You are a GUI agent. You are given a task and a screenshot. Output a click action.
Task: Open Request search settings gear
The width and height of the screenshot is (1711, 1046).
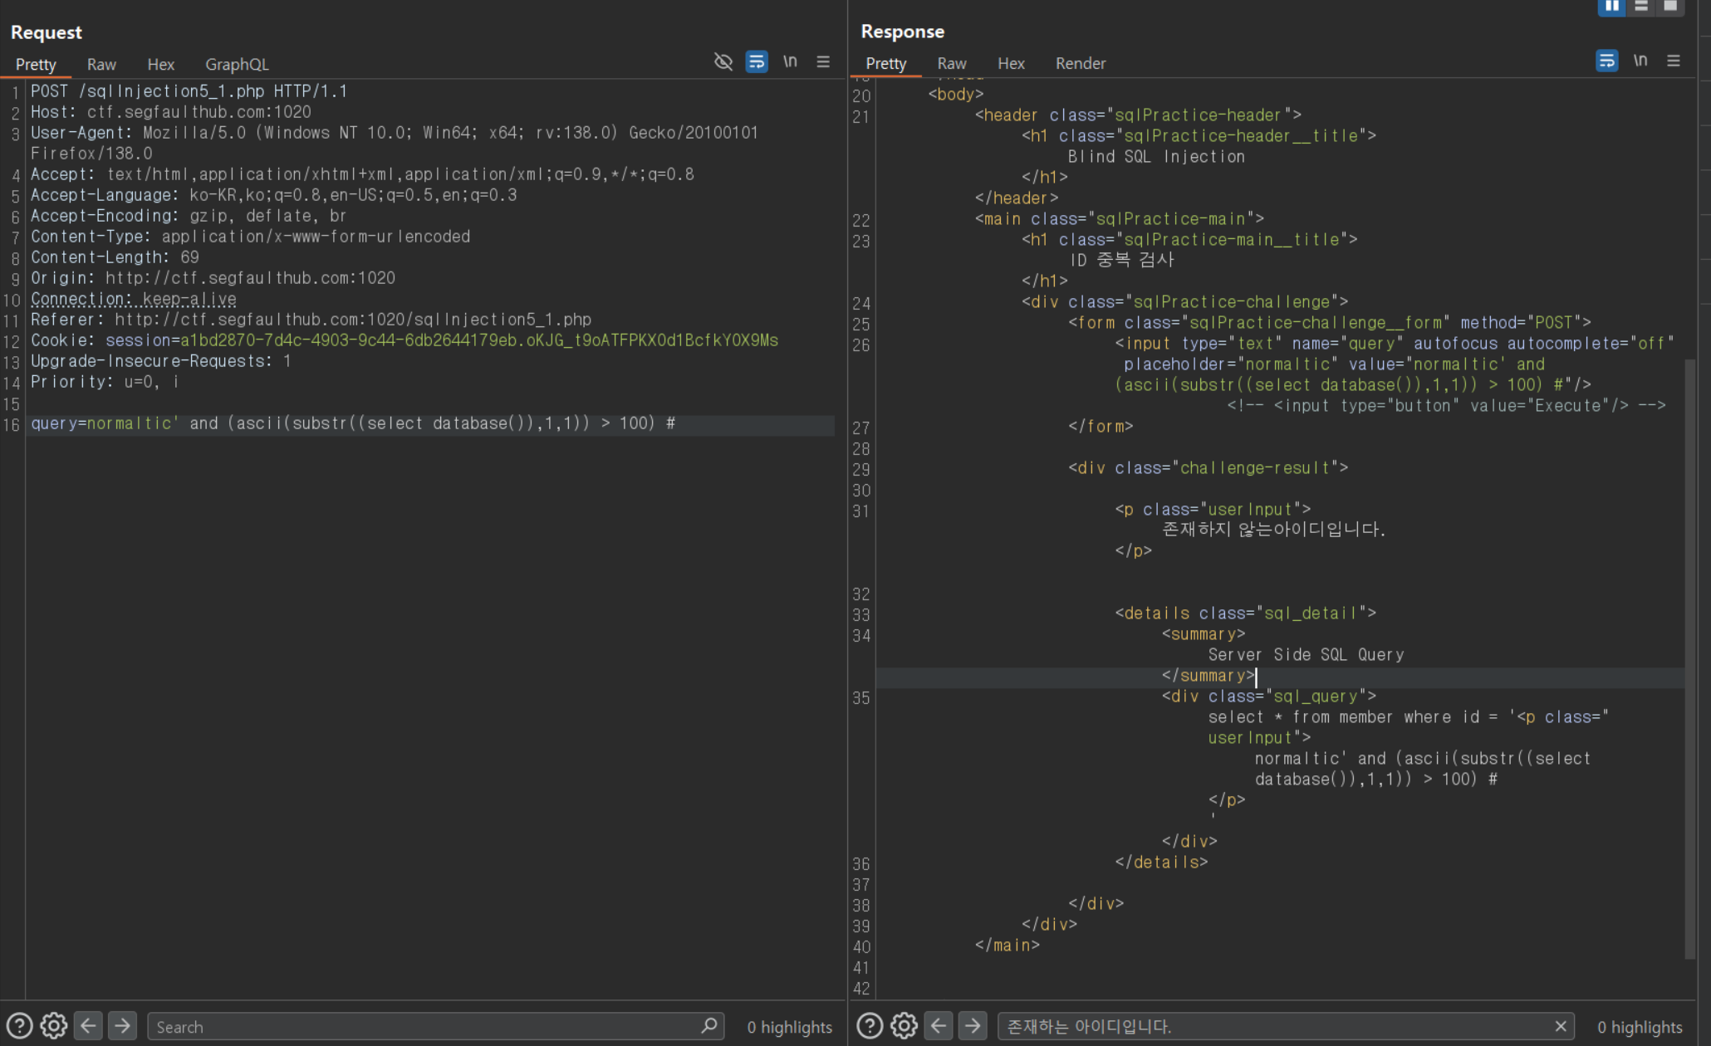tap(54, 1026)
